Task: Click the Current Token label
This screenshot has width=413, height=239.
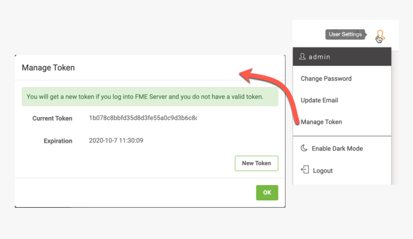Action: [52, 118]
